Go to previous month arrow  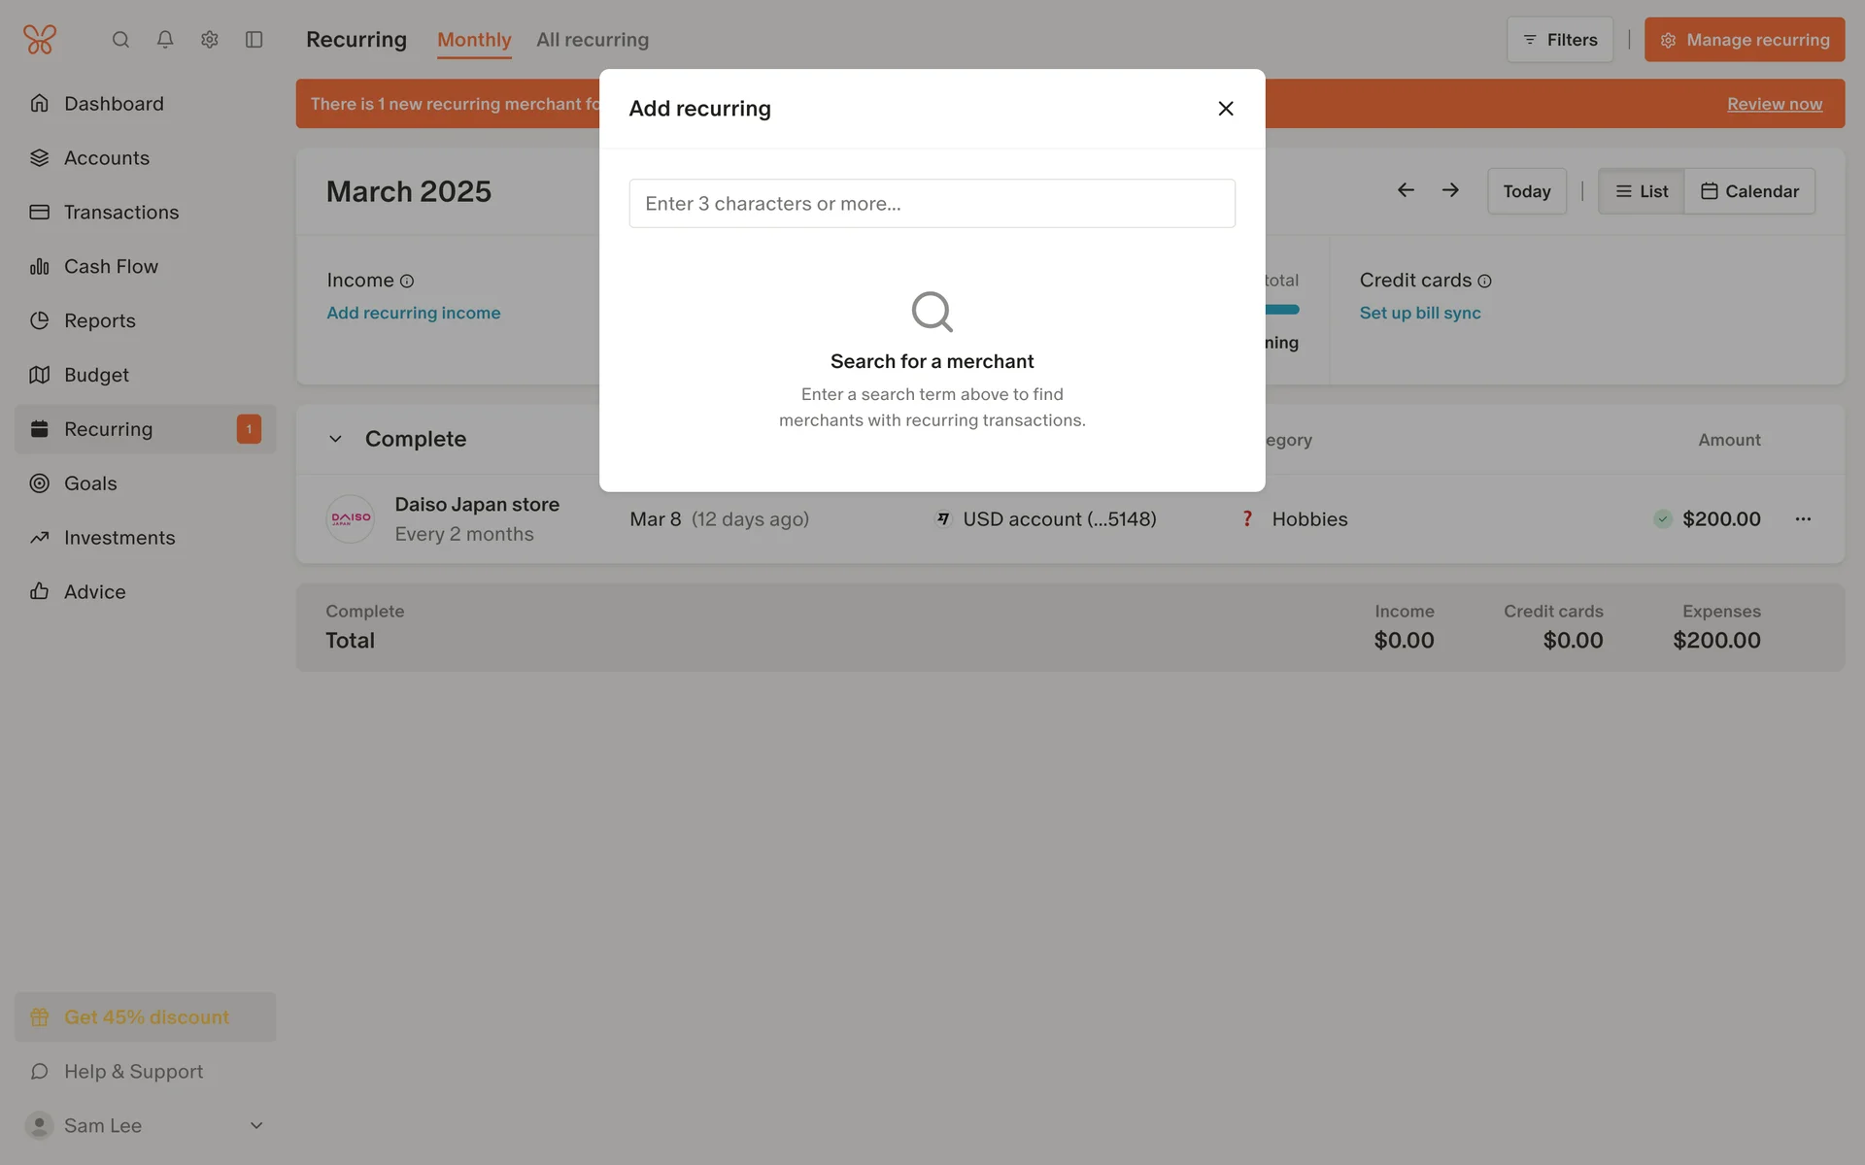click(1406, 190)
